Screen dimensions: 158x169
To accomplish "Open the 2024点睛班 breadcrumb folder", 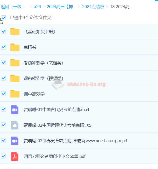I will click(93, 7).
